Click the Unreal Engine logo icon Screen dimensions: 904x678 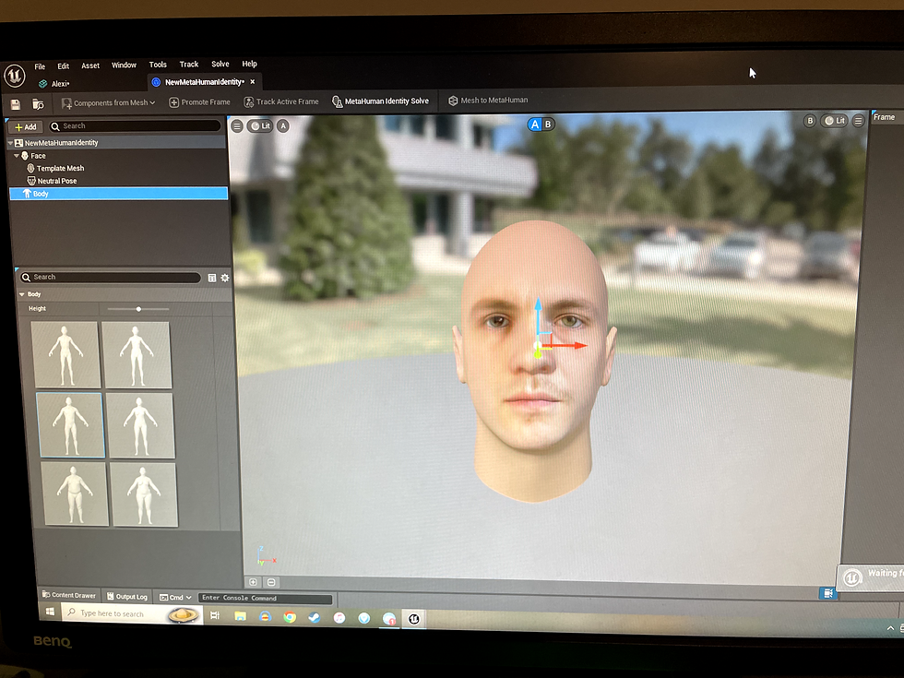tap(15, 75)
